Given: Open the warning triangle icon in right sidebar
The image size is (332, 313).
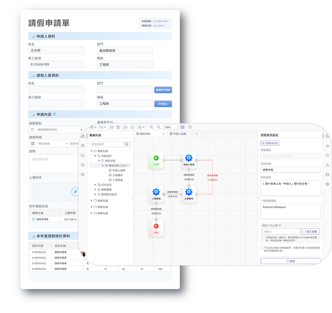Looking at the screenshot, I should point(327,164).
